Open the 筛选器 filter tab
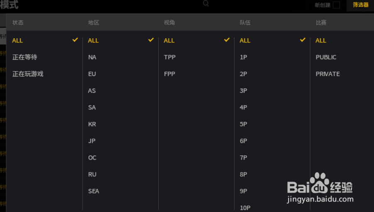The width and height of the screenshot is (374, 212). pos(360,5)
